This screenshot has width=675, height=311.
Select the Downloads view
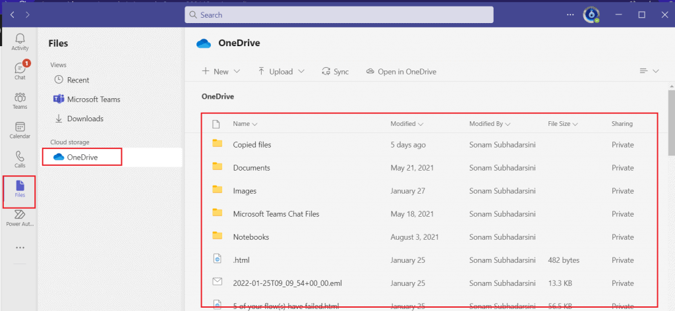click(x=79, y=119)
